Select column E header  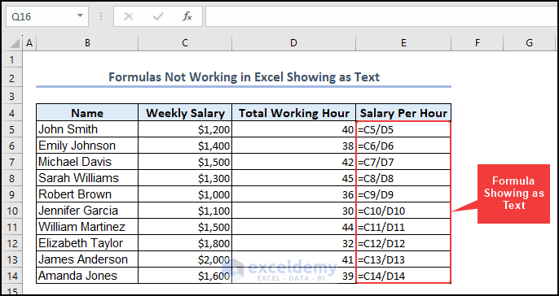click(x=403, y=43)
